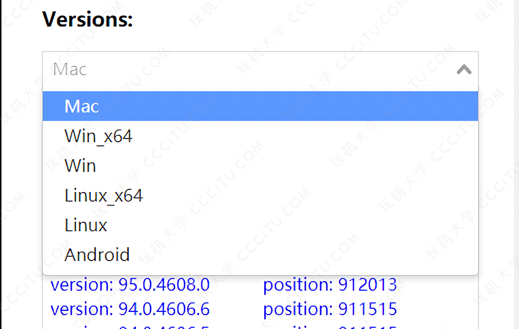Click the version number 95.0.4608.0

click(164, 284)
